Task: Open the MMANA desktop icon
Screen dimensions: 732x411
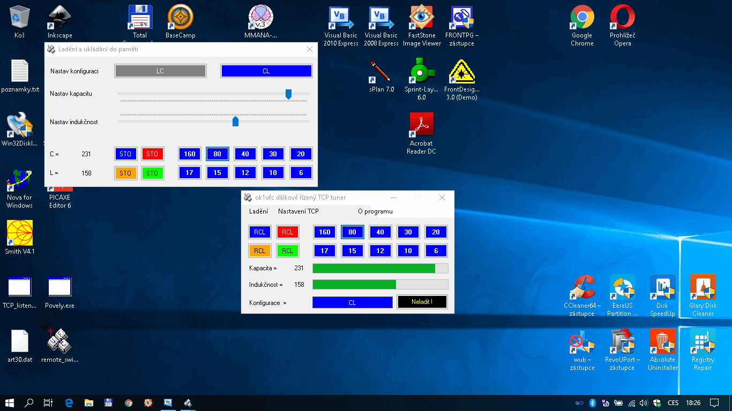Action: [261, 18]
